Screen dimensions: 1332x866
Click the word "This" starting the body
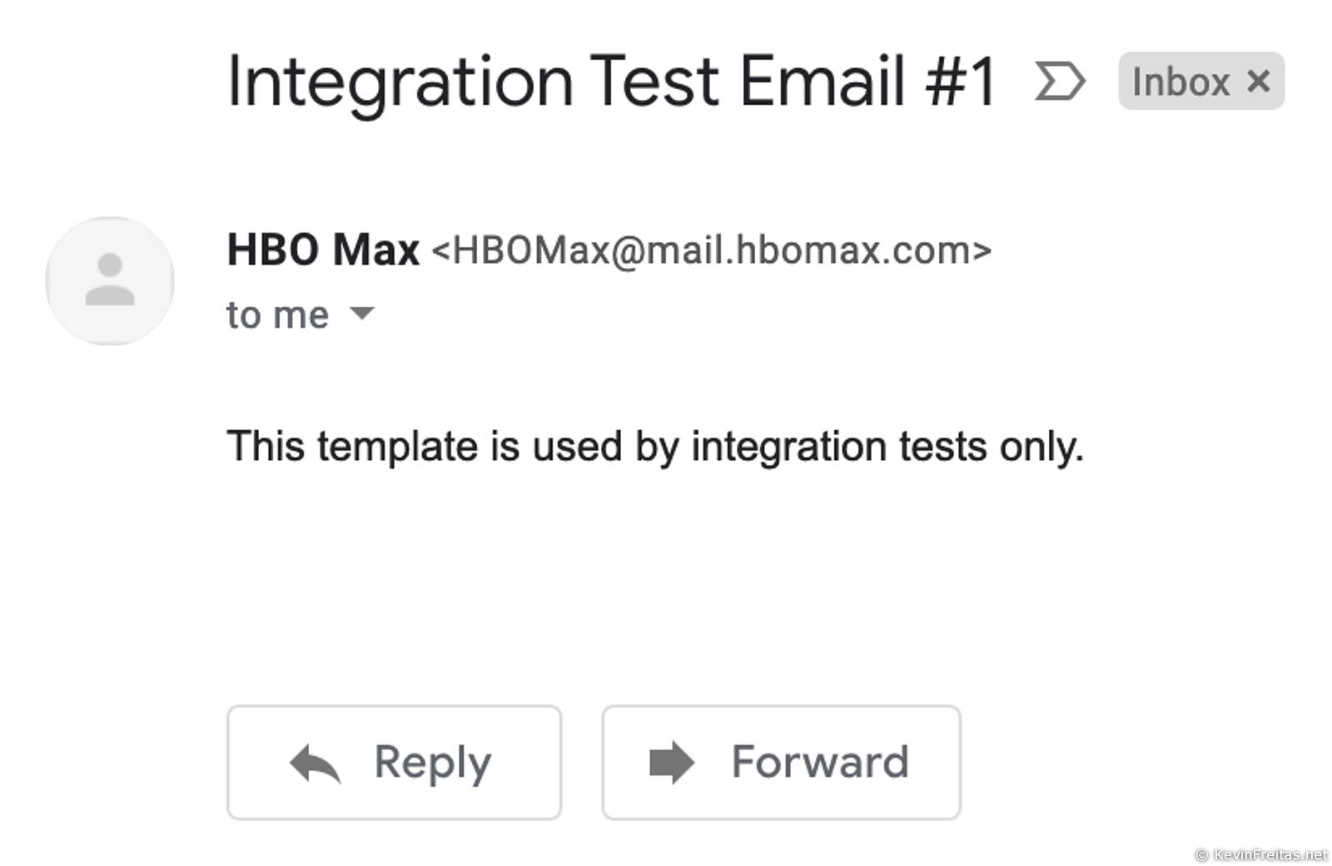(x=266, y=447)
